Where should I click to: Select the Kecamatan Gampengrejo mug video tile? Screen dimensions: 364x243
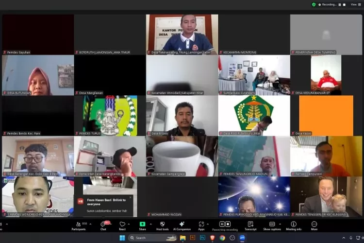182,156
